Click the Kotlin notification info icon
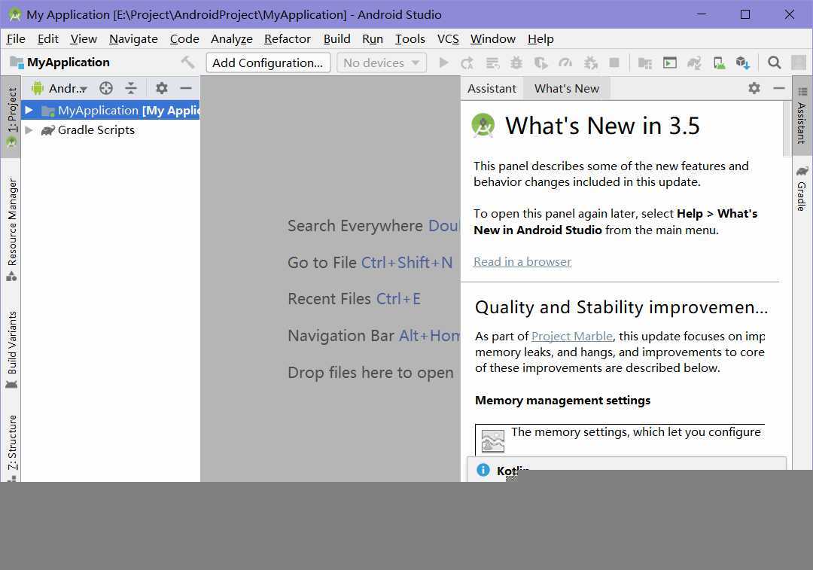The image size is (813, 570). point(483,470)
